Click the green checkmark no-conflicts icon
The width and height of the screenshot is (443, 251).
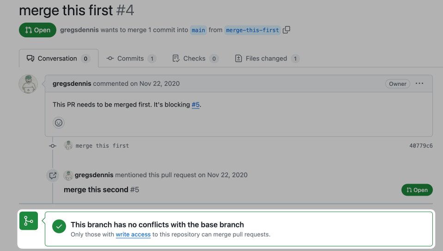tap(59, 227)
